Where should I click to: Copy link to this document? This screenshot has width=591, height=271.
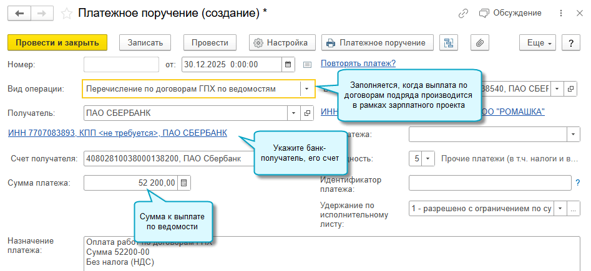coord(463,13)
